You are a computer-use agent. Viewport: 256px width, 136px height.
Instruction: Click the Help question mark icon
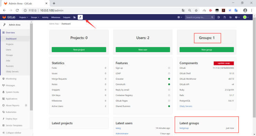click(x=237, y=17)
